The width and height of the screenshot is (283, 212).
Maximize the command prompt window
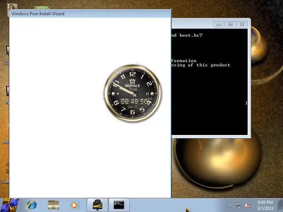tap(230, 24)
